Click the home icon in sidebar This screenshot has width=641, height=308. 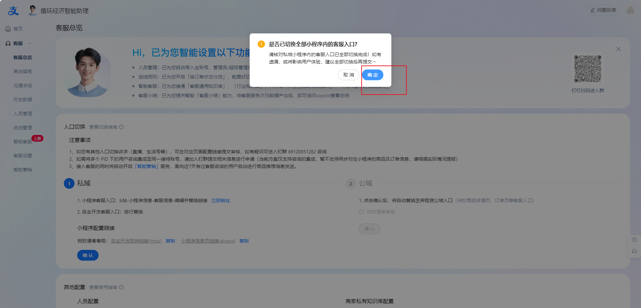click(8, 29)
